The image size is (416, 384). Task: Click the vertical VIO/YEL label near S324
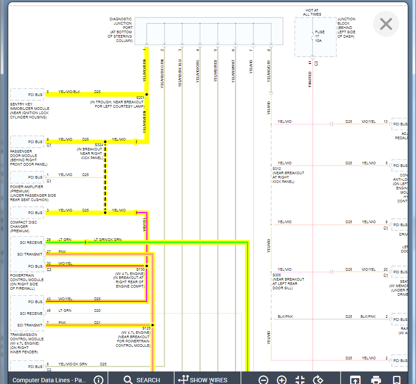tap(145, 224)
